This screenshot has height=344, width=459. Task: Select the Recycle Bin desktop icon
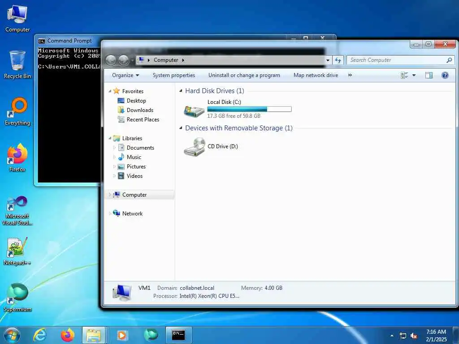17,65
